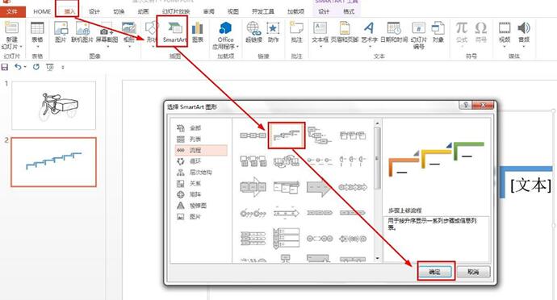Expand the New Slide dropdown arrow
The height and width of the screenshot is (300, 557).
[21, 47]
